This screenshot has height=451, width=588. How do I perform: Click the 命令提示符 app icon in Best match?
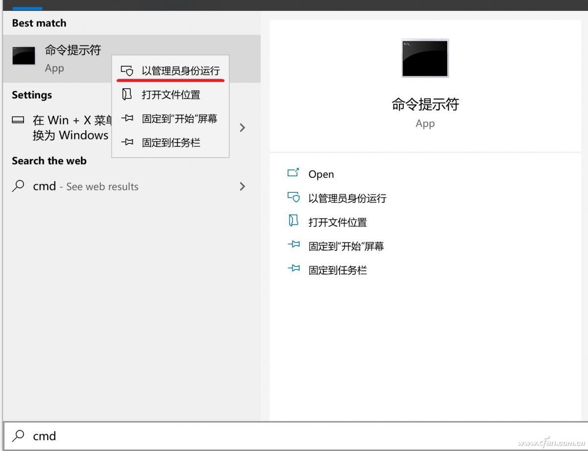coord(23,56)
